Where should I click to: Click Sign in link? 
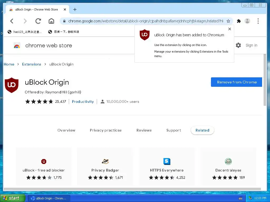[x=251, y=45]
